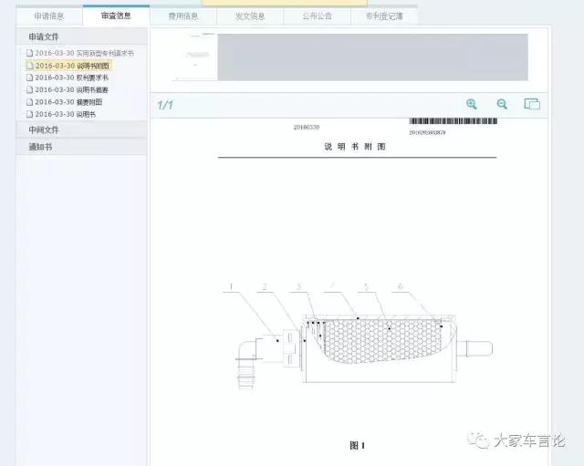The height and width of the screenshot is (466, 584).
Task: Zoom in on the document page
Action: [472, 104]
